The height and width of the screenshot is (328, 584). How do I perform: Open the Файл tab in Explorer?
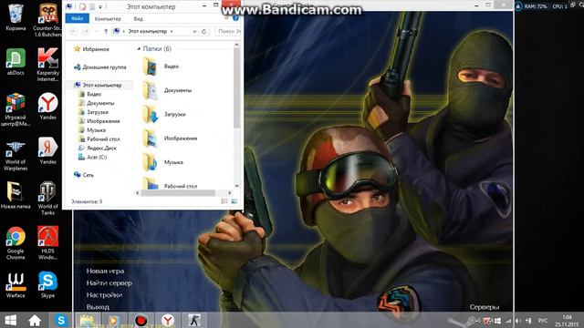pyautogui.click(x=77, y=18)
